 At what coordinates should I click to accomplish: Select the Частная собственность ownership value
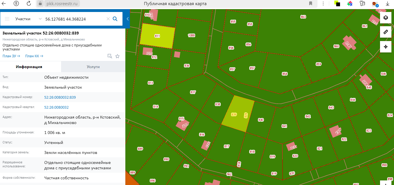pyautogui.click(x=67, y=178)
